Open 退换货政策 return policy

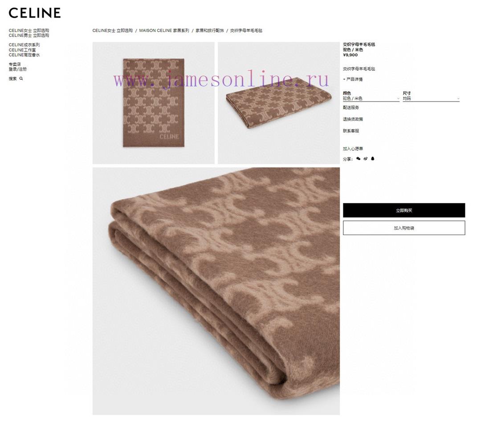(x=353, y=119)
